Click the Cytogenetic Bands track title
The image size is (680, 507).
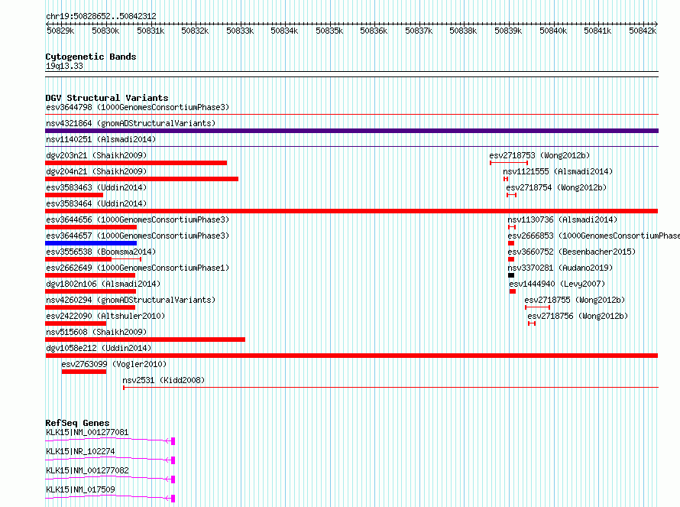click(91, 57)
